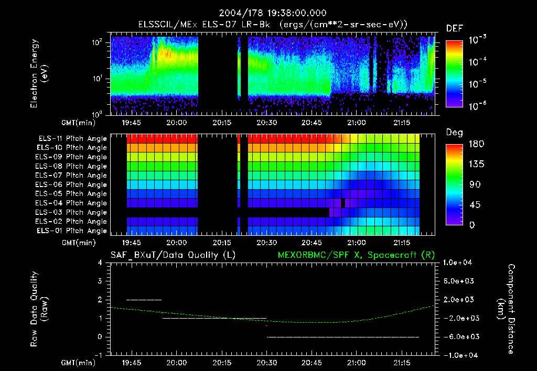Viewport: 537px width, 371px height.
Task: Click the DEF color bar legend
Action: click(454, 74)
